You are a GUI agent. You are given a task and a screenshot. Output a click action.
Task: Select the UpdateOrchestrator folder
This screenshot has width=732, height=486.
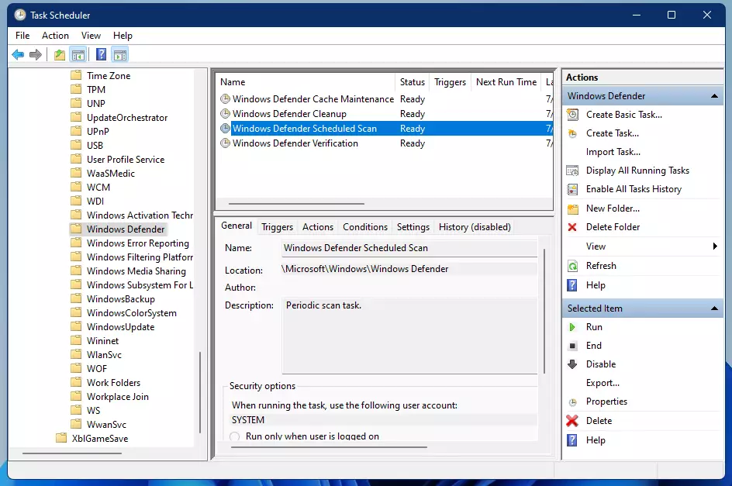[x=127, y=118]
